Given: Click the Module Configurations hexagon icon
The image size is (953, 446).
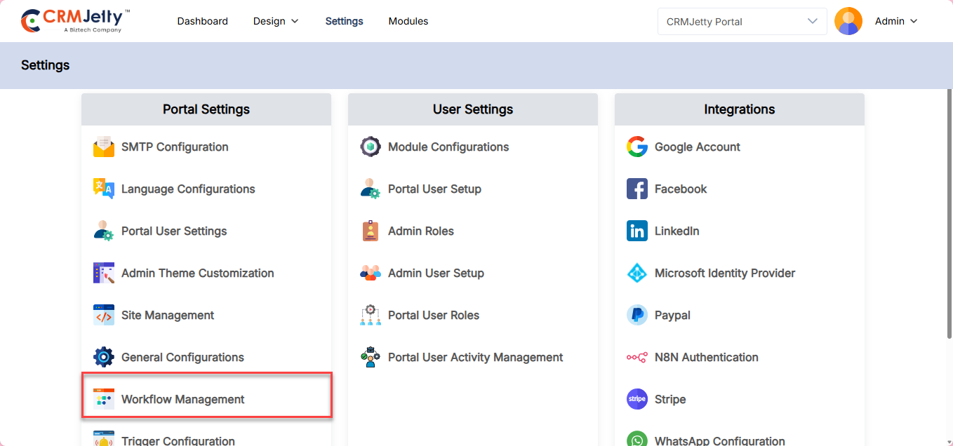Looking at the screenshot, I should tap(371, 147).
